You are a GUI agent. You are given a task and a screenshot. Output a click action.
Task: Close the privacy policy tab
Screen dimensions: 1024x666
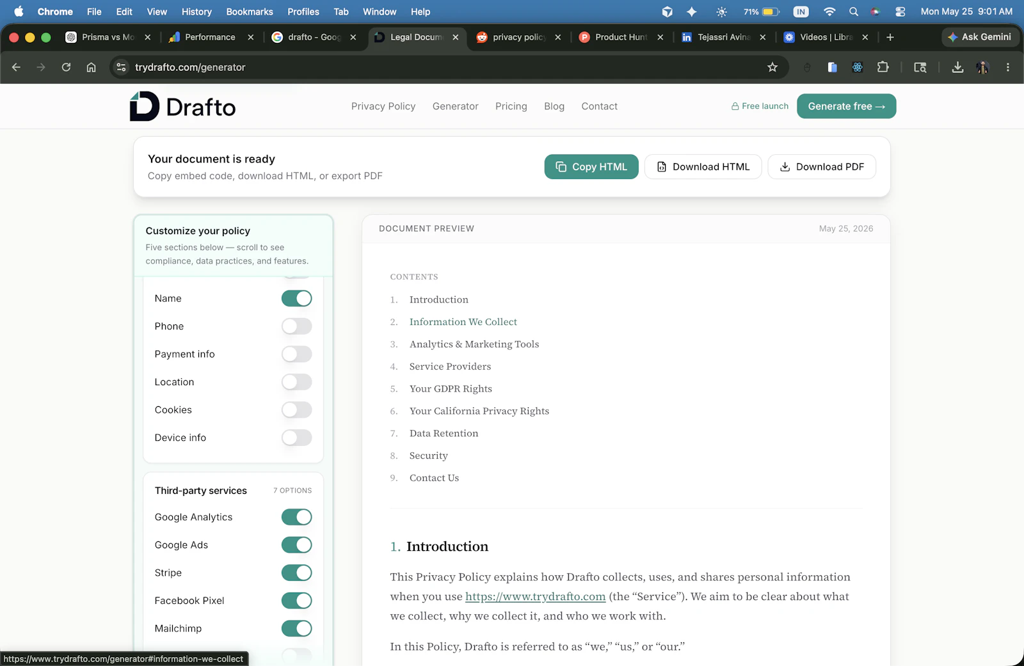coord(557,37)
